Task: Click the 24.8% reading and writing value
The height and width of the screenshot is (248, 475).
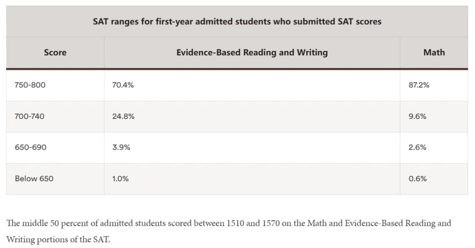Action: pyautogui.click(x=123, y=116)
